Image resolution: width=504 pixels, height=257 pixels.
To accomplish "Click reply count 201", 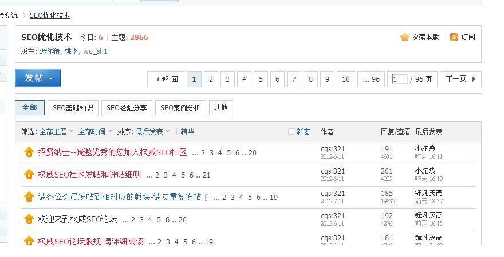I will pos(387,171).
